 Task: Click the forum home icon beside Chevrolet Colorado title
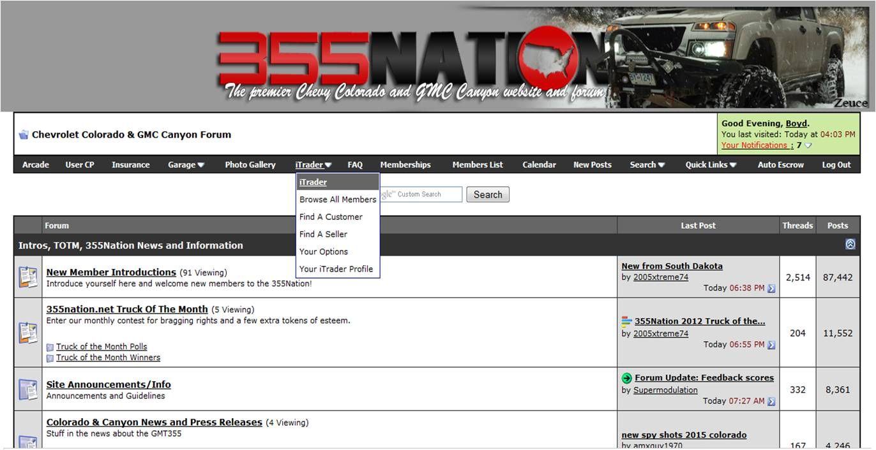click(24, 134)
